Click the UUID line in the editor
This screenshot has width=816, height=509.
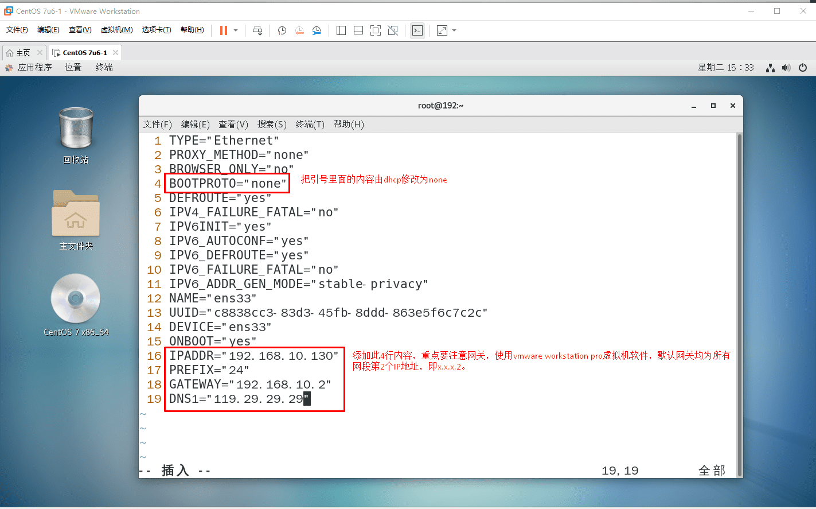(328, 313)
